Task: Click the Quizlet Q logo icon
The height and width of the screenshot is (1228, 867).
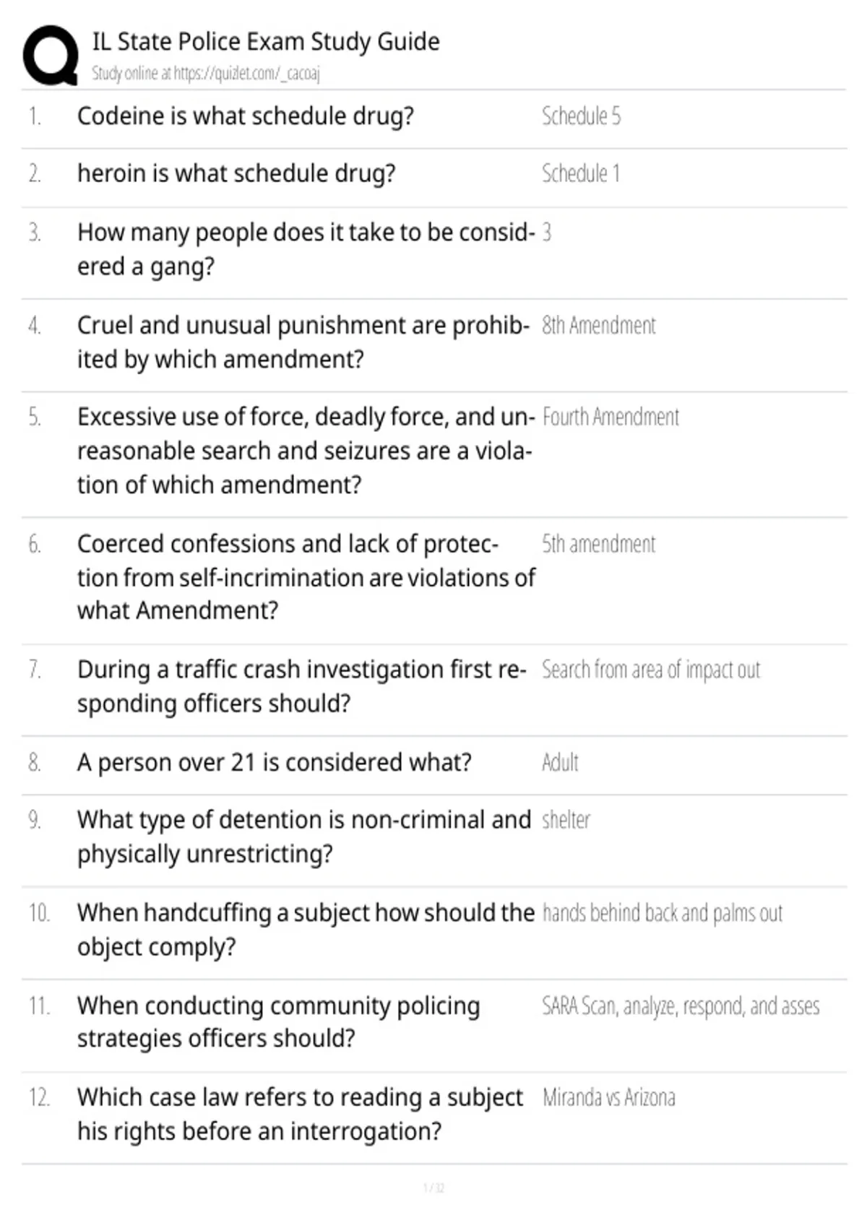Action: pos(50,56)
